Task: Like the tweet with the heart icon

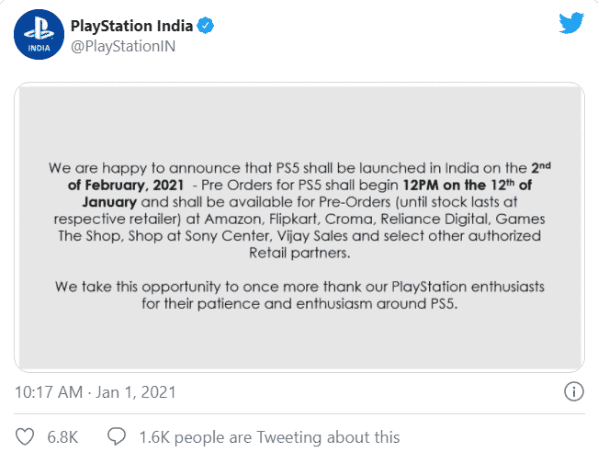Action: pyautogui.click(x=25, y=436)
